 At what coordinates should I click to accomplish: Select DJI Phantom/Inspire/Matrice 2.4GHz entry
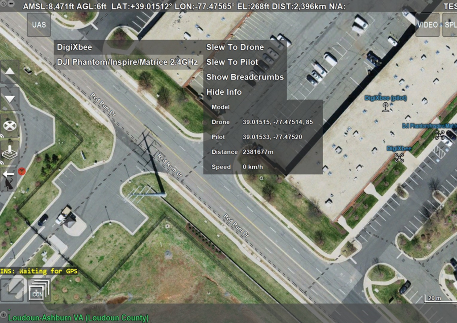pos(128,62)
